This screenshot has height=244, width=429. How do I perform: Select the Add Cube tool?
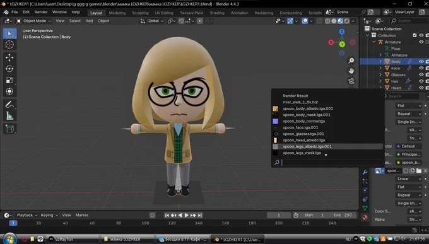pyautogui.click(x=9, y=129)
